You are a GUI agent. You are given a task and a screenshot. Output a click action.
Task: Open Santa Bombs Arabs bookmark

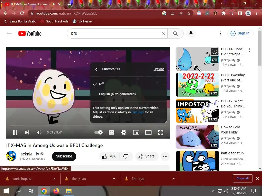(20, 21)
